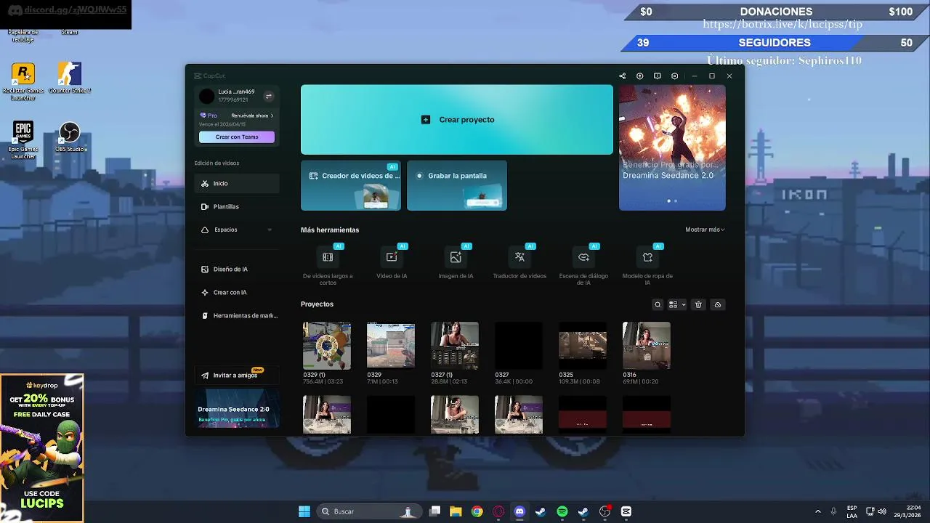Expand the project view layout dropdown
Screen dimensions: 930x523
coord(677,305)
